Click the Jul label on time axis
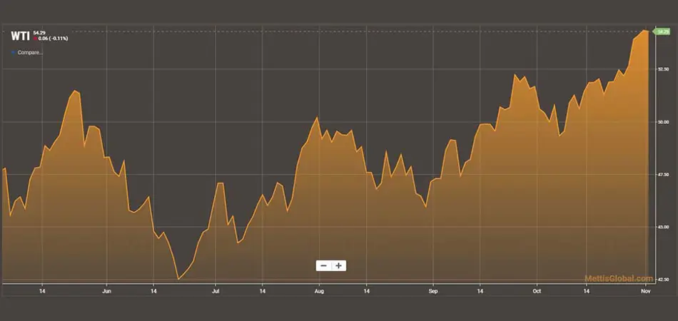The width and height of the screenshot is (678, 321). coord(216,292)
